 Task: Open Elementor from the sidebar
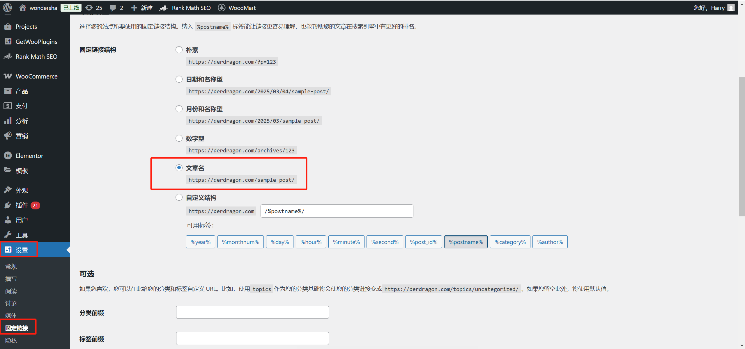[29, 155]
